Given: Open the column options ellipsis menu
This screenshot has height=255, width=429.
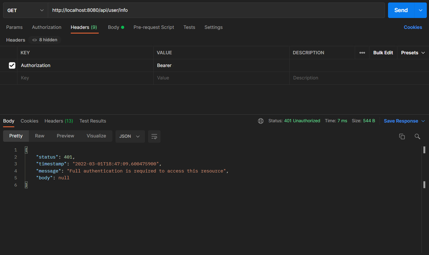Looking at the screenshot, I should [362, 53].
